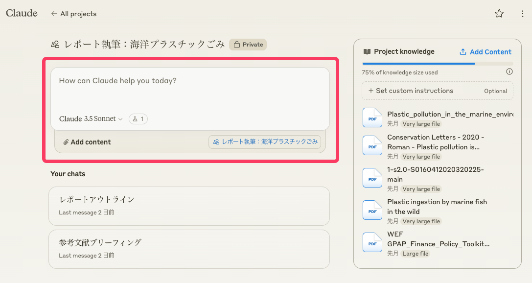Viewport: 532px width, 283px height.
Task: Click Add Content in Project knowledge
Action: point(486,52)
